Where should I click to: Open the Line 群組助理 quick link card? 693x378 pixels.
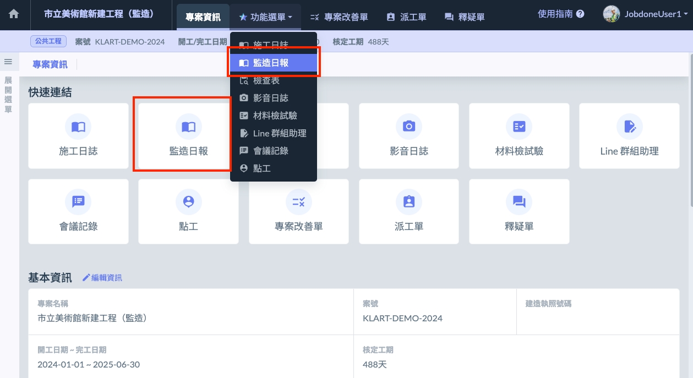(629, 136)
